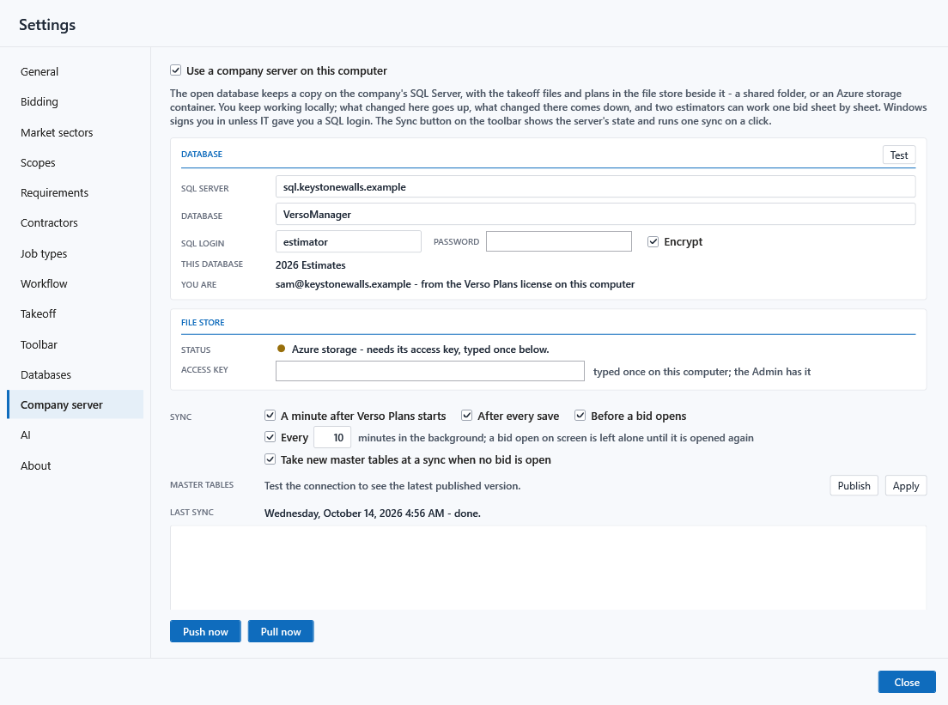Image resolution: width=948 pixels, height=705 pixels.
Task: Show the Requirements settings
Action: [54, 193]
